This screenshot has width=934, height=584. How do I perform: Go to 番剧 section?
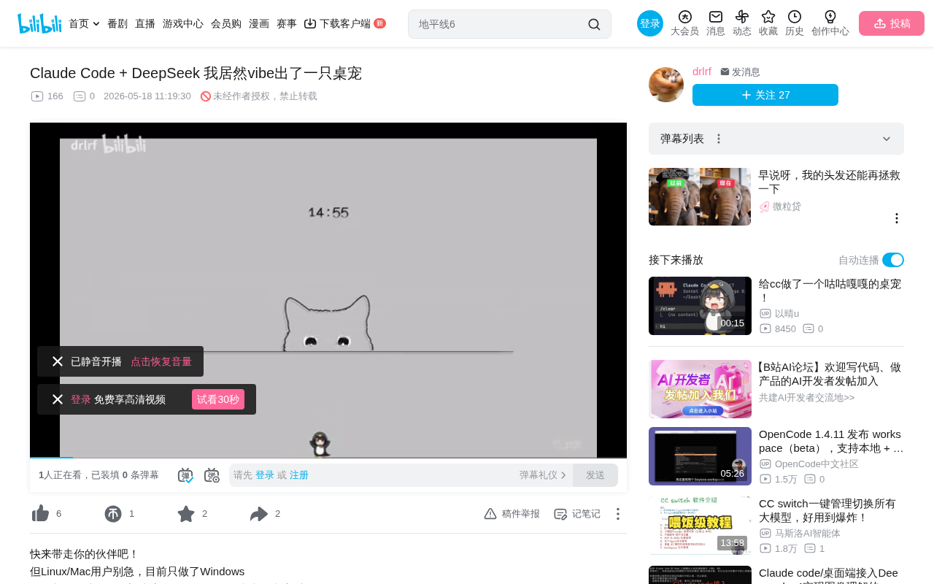click(117, 23)
